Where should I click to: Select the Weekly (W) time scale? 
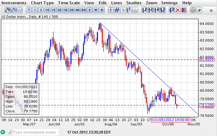96,10
